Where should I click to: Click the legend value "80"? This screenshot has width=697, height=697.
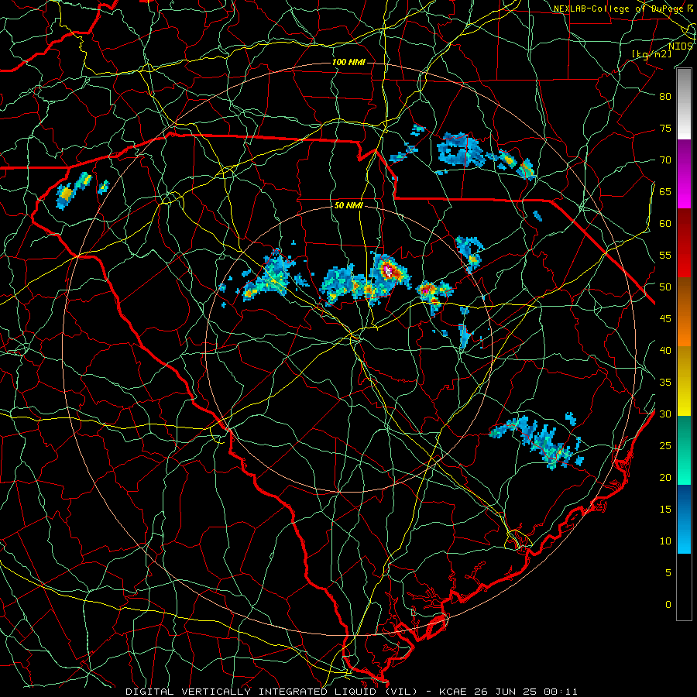click(x=665, y=97)
